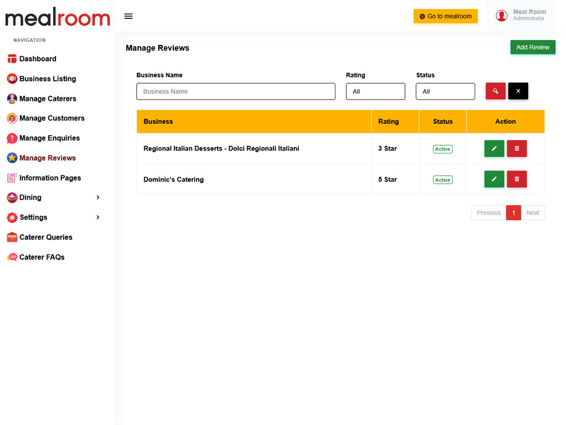
Task: Expand the Dining submenu chevron
Action: 98,197
